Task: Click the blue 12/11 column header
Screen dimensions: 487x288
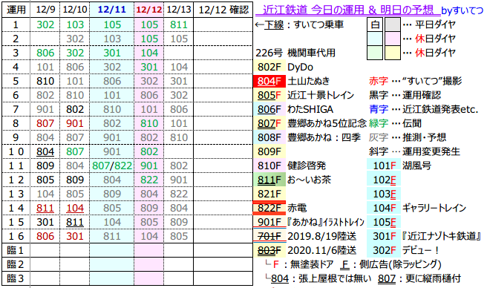Action: point(112,10)
